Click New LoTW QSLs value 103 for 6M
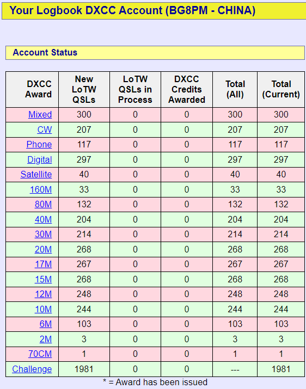The width and height of the screenshot is (306, 389). point(84,324)
